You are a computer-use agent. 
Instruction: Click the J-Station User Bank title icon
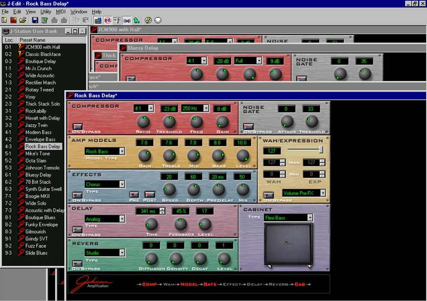pos(5,31)
